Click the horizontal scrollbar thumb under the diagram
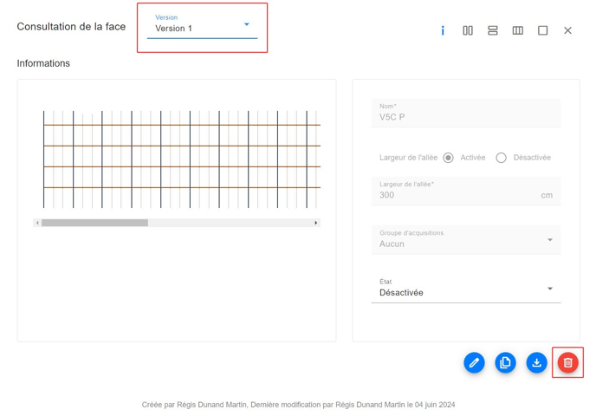 pos(94,223)
